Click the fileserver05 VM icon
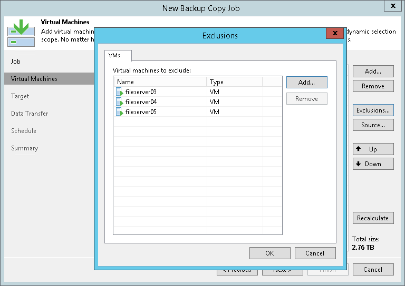Viewport: 405px width, 286px height. [119, 112]
